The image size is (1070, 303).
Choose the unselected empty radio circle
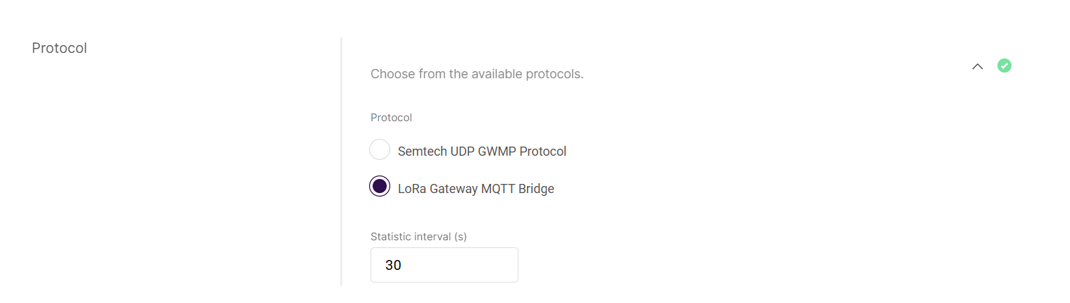pyautogui.click(x=380, y=149)
